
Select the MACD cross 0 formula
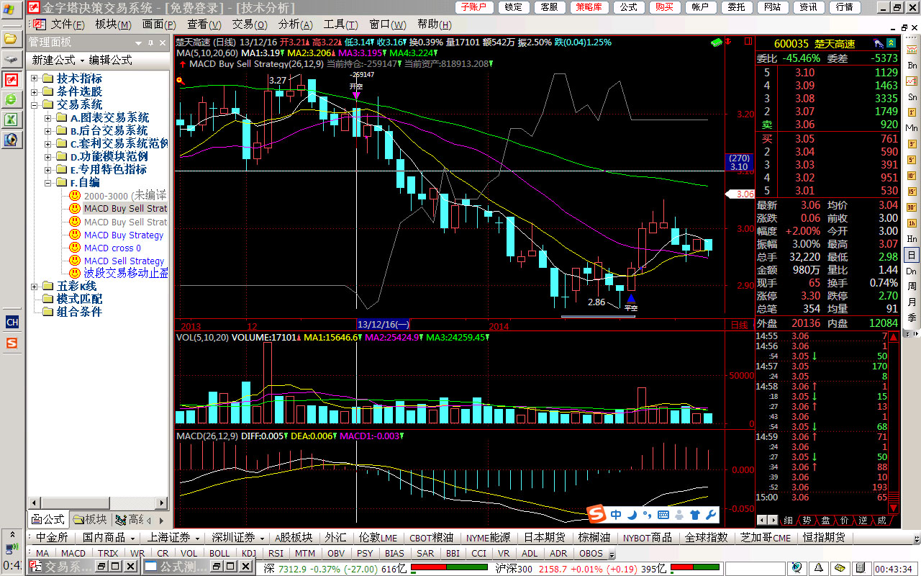[x=112, y=248]
